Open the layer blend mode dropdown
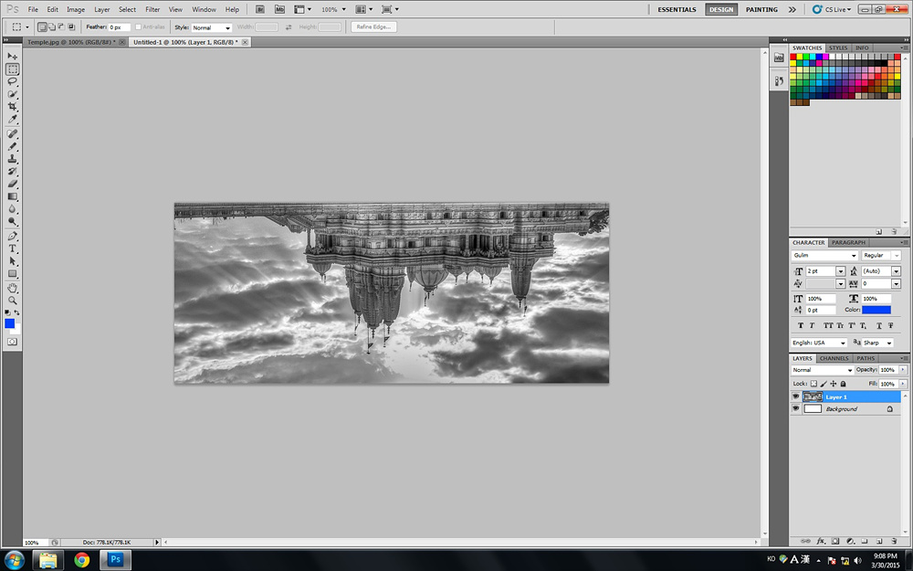 click(822, 370)
